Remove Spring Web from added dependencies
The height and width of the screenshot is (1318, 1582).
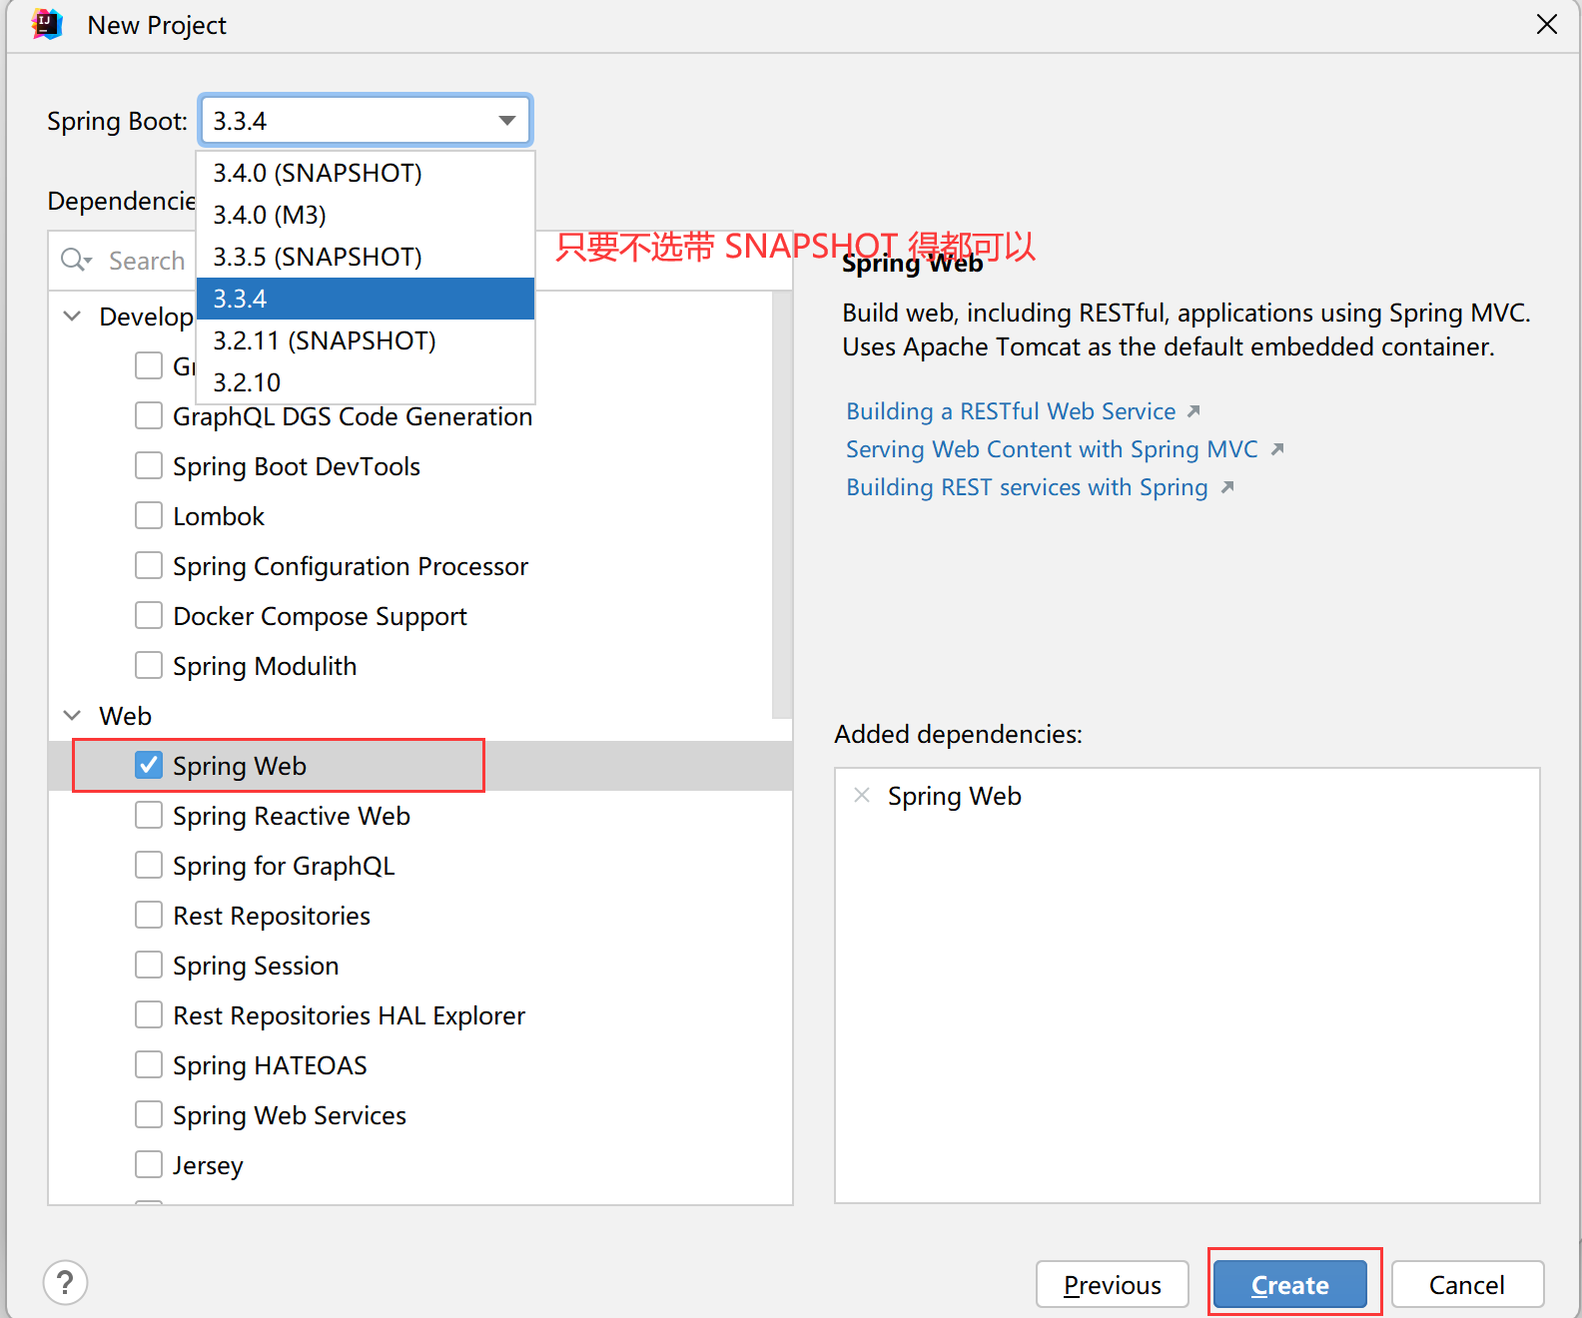coord(862,795)
